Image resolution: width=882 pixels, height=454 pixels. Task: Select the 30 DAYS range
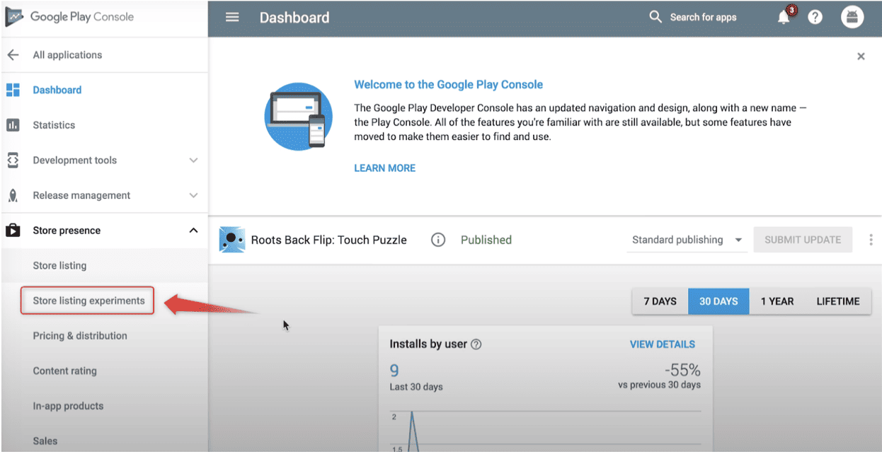[x=718, y=301]
